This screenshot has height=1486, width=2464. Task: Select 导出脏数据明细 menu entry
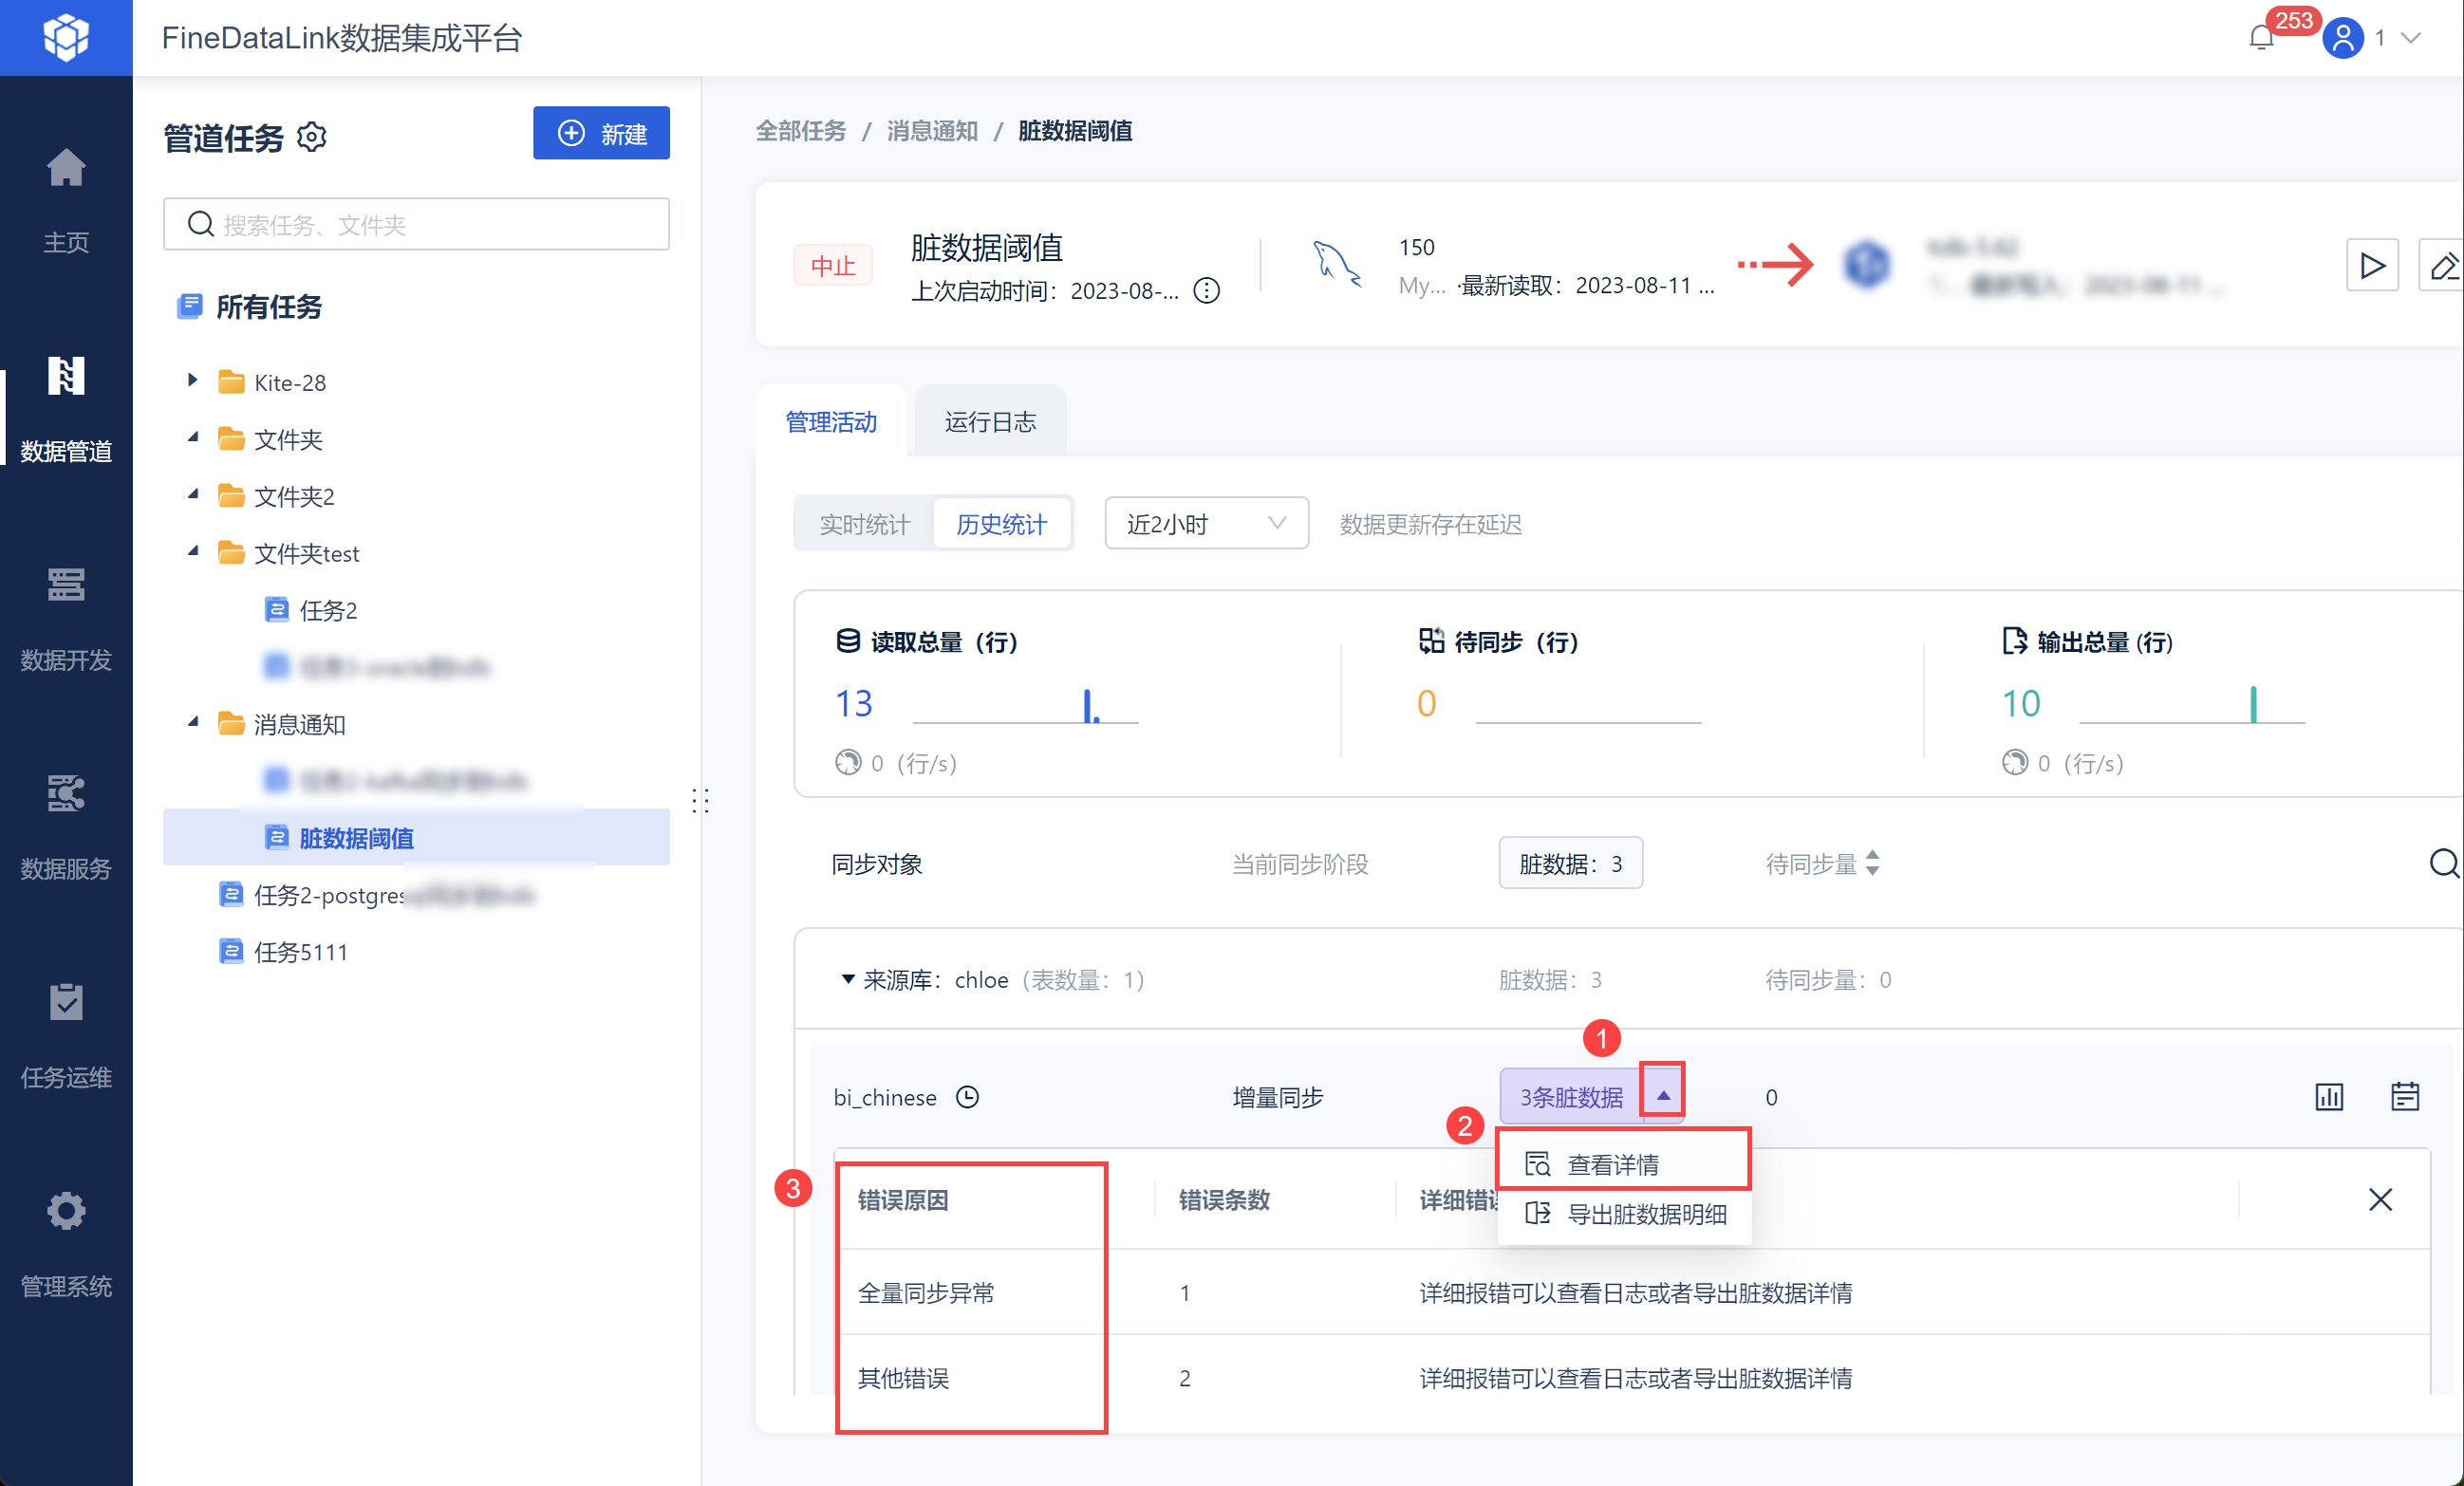[x=1646, y=1214]
